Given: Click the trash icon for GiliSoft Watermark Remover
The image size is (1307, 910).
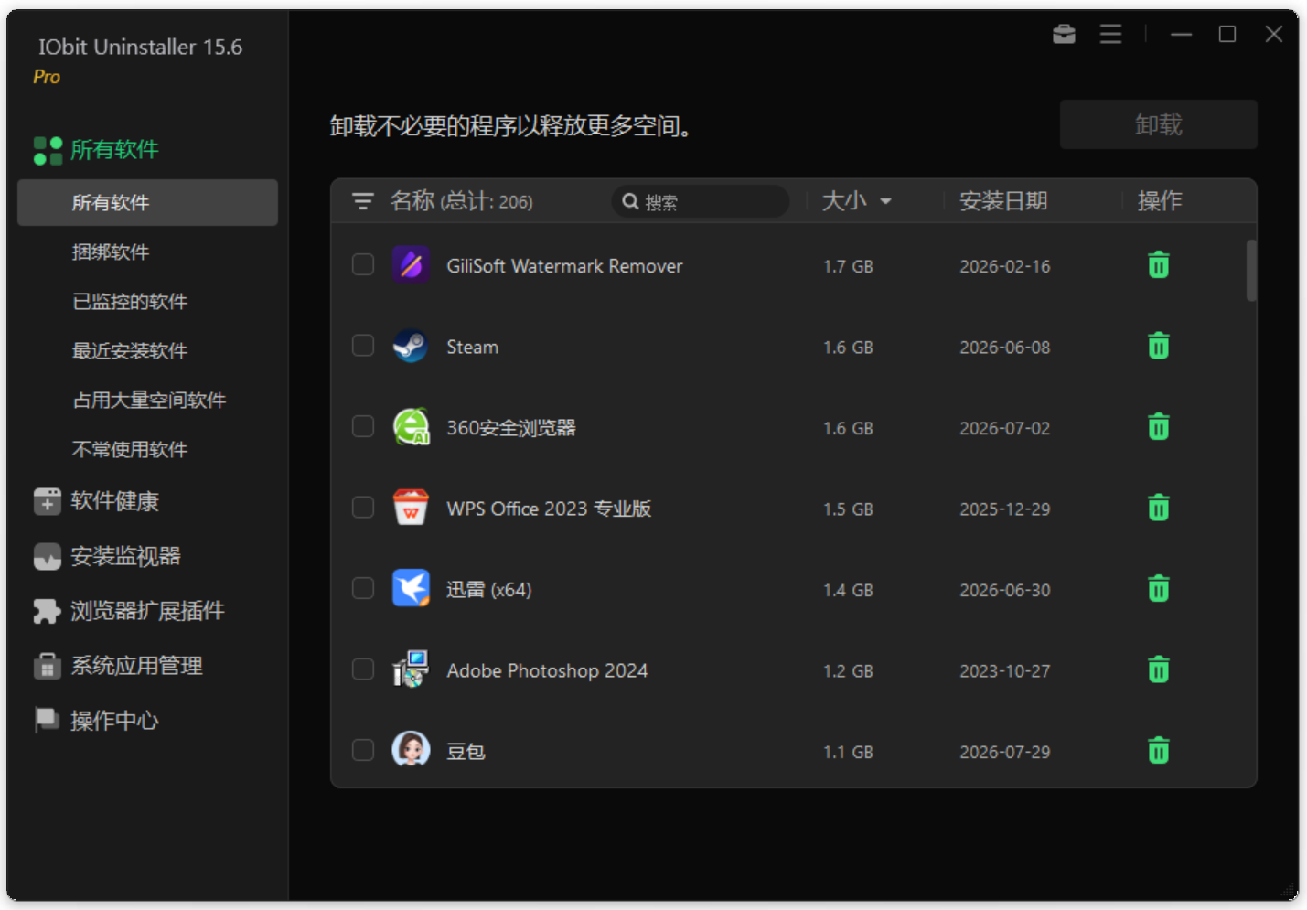Looking at the screenshot, I should point(1158,265).
